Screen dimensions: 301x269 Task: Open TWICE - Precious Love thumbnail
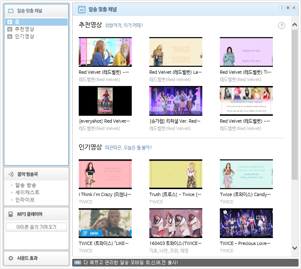point(246,223)
